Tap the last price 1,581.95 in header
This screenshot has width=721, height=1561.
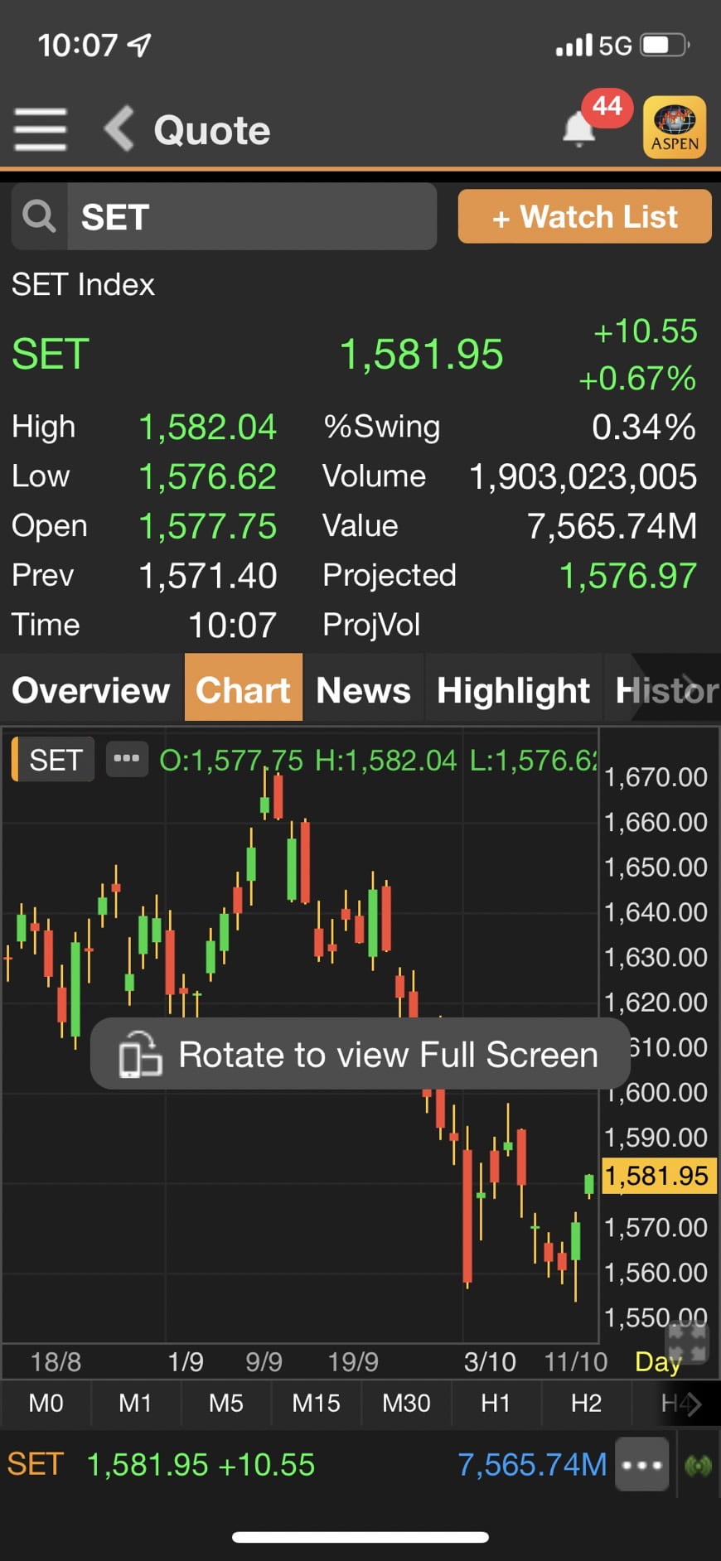tap(421, 354)
